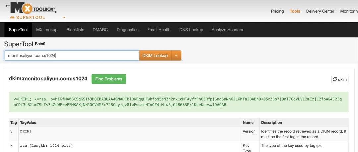
Task: Click the green DKIM record text box
Action: pos(179,102)
